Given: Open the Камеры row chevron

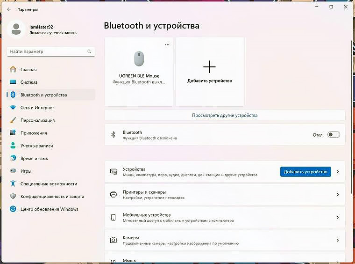Looking at the screenshot, I should pos(338,240).
